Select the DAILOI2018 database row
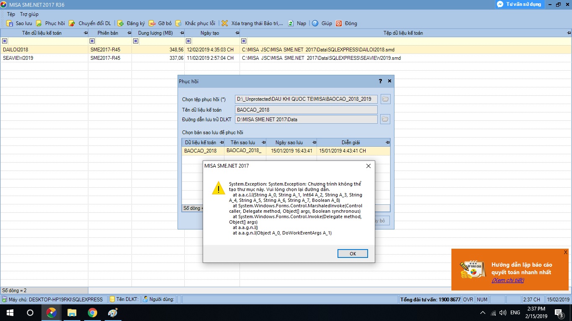This screenshot has height=321, width=572. coord(286,50)
